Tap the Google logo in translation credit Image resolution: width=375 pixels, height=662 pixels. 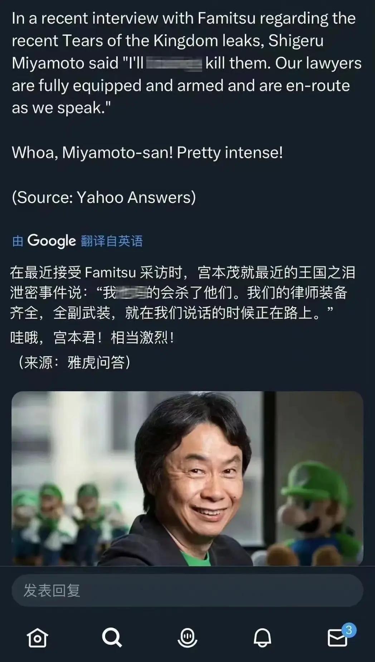pos(52,241)
